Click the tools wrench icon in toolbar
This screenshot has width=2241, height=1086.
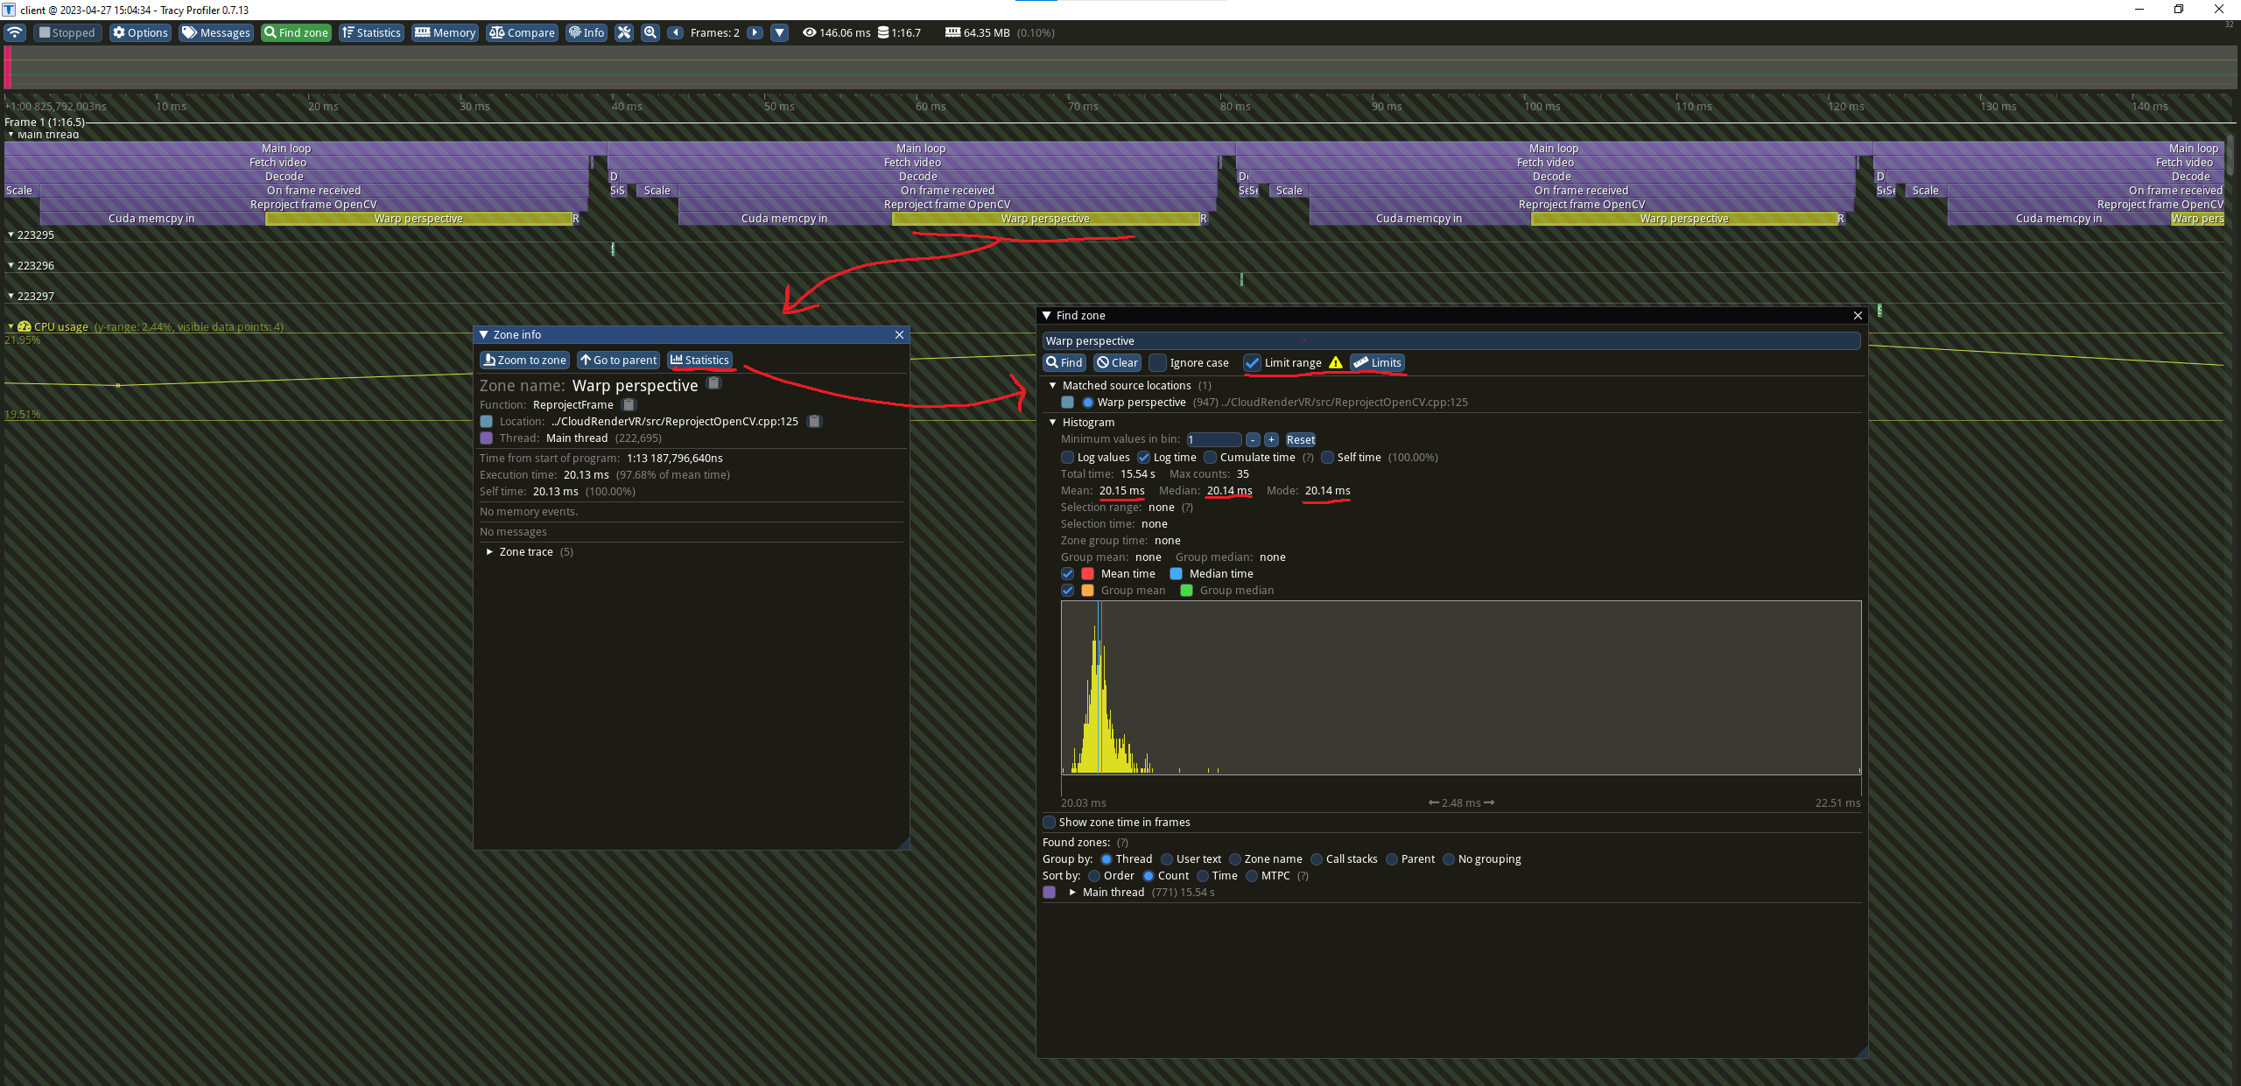pos(623,32)
